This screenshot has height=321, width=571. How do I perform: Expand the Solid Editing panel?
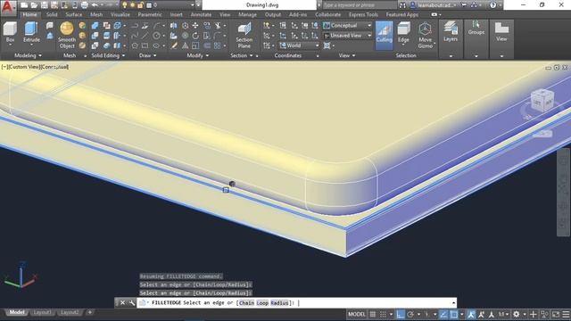point(108,55)
